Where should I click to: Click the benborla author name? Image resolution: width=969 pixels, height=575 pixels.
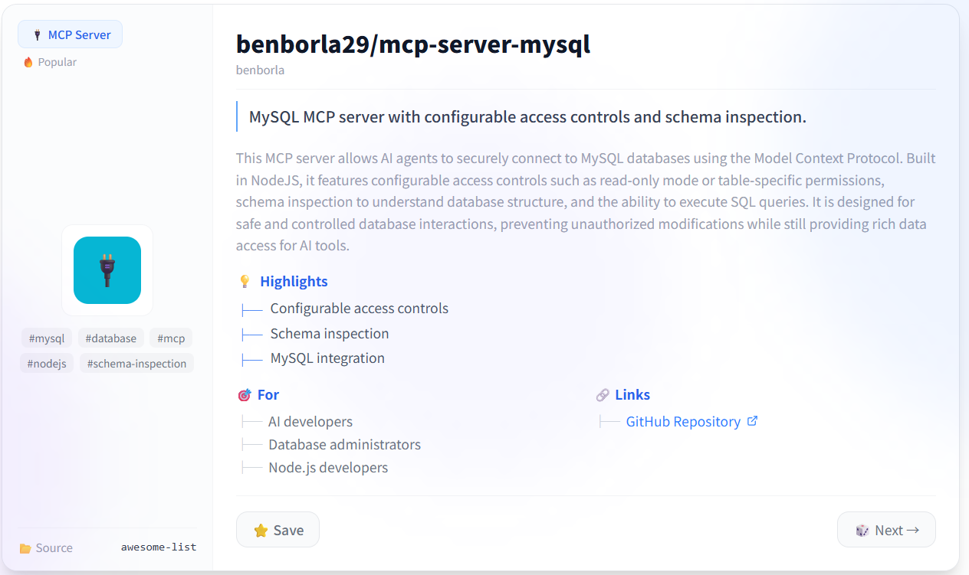click(260, 70)
